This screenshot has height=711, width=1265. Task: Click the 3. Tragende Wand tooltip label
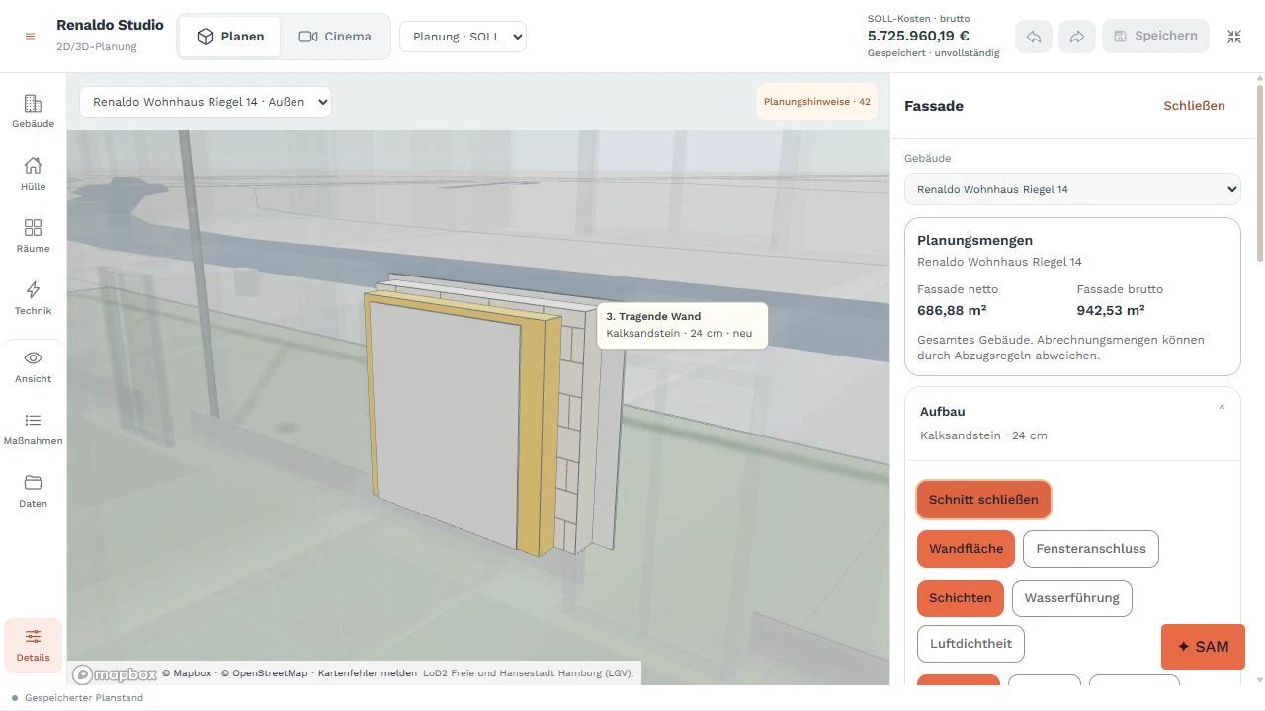(x=653, y=317)
